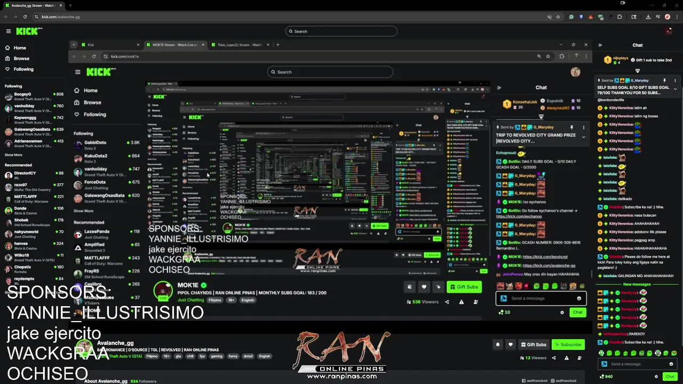683x384 pixels.
Task: Report the Avalanche_gg stream warning icon
Action: (567, 358)
